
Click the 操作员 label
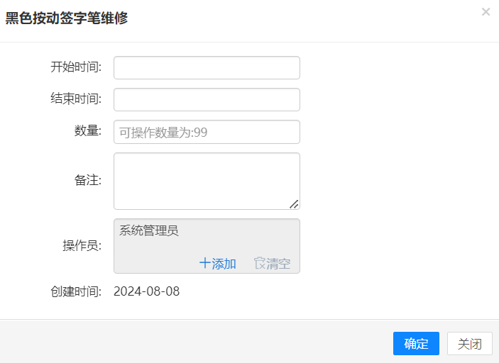[x=82, y=246]
